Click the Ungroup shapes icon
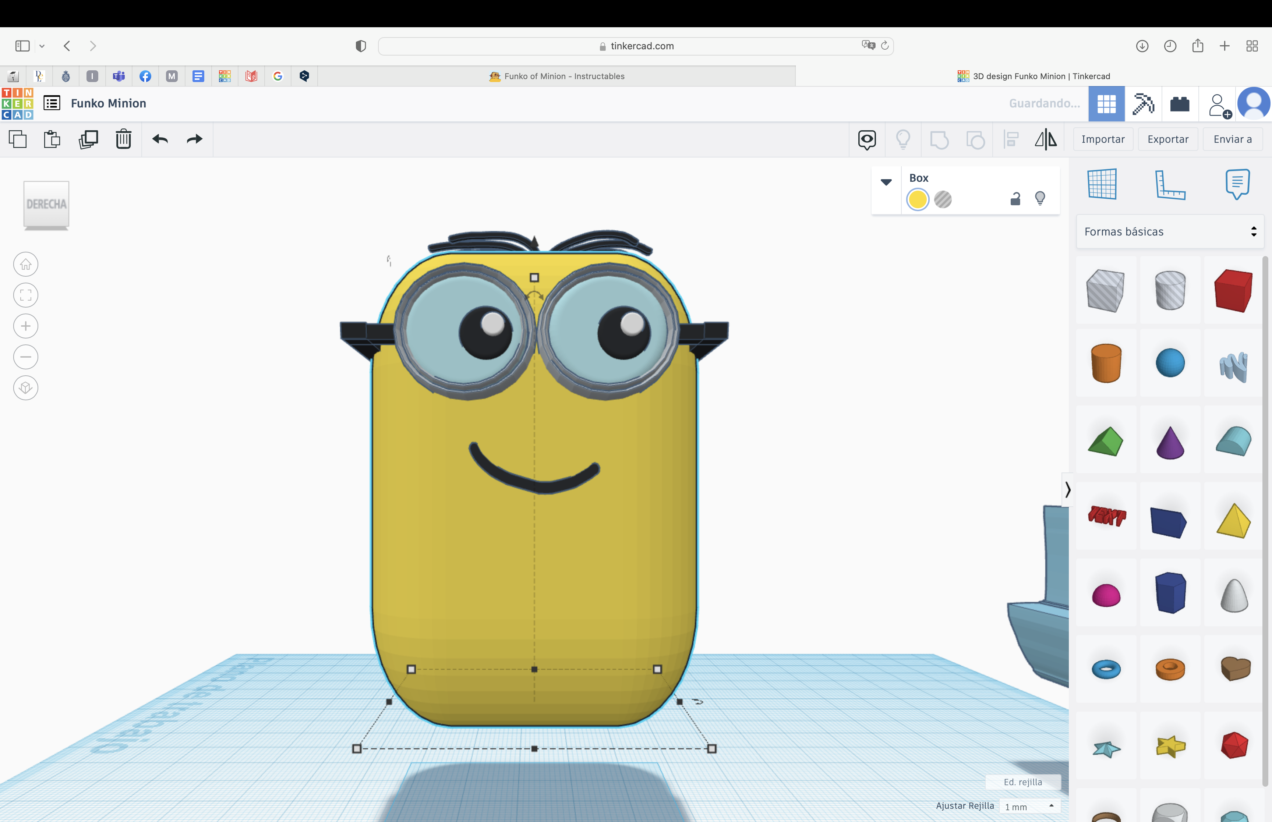Image resolution: width=1272 pixels, height=822 pixels. (975, 140)
